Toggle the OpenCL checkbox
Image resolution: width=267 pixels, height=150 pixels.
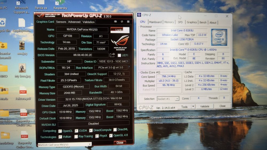[x=60, y=131]
